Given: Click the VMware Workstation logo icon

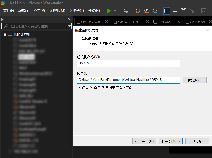Looking at the screenshot, I should coord(3,3).
